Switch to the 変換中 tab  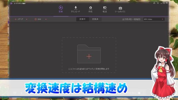click(x=82, y=19)
